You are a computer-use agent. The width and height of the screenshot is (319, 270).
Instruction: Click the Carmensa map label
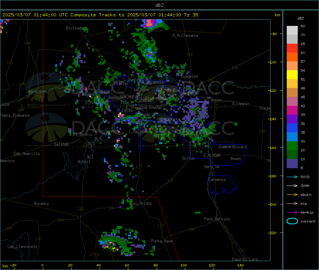[x=217, y=180]
